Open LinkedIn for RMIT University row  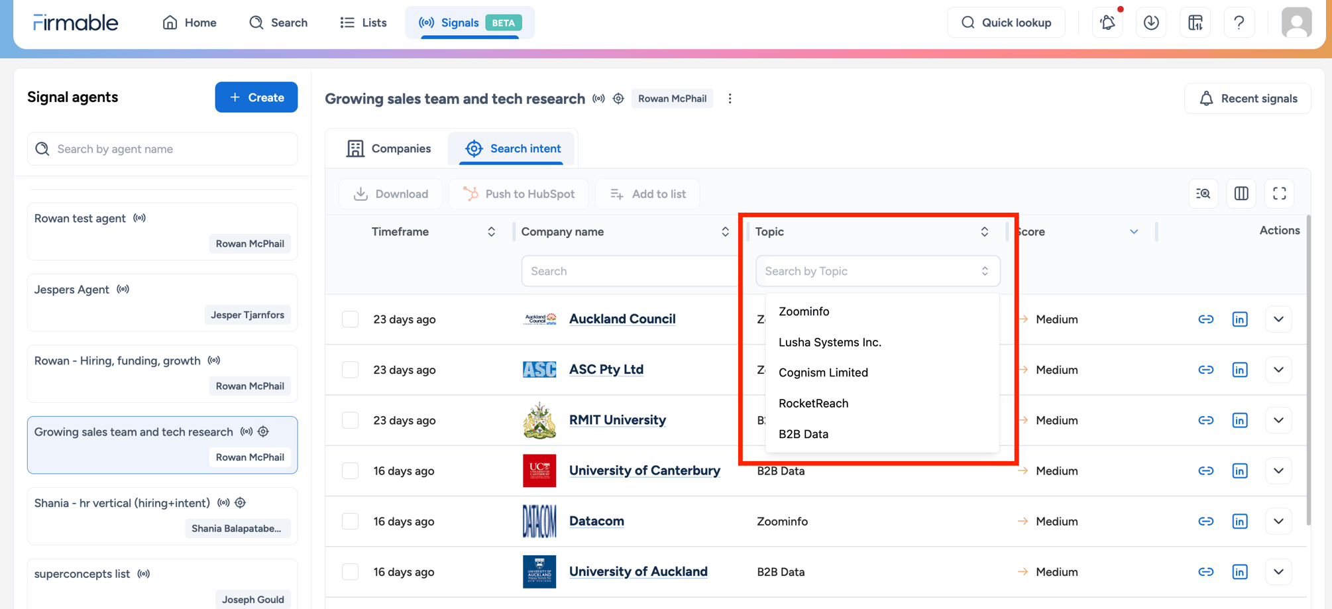[1240, 420]
